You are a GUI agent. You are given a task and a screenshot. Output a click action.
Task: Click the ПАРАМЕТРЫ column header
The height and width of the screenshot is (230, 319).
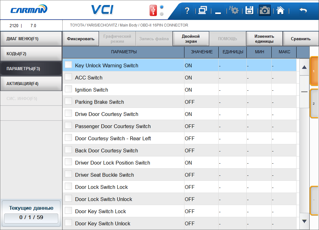pyautogui.click(x=124, y=52)
